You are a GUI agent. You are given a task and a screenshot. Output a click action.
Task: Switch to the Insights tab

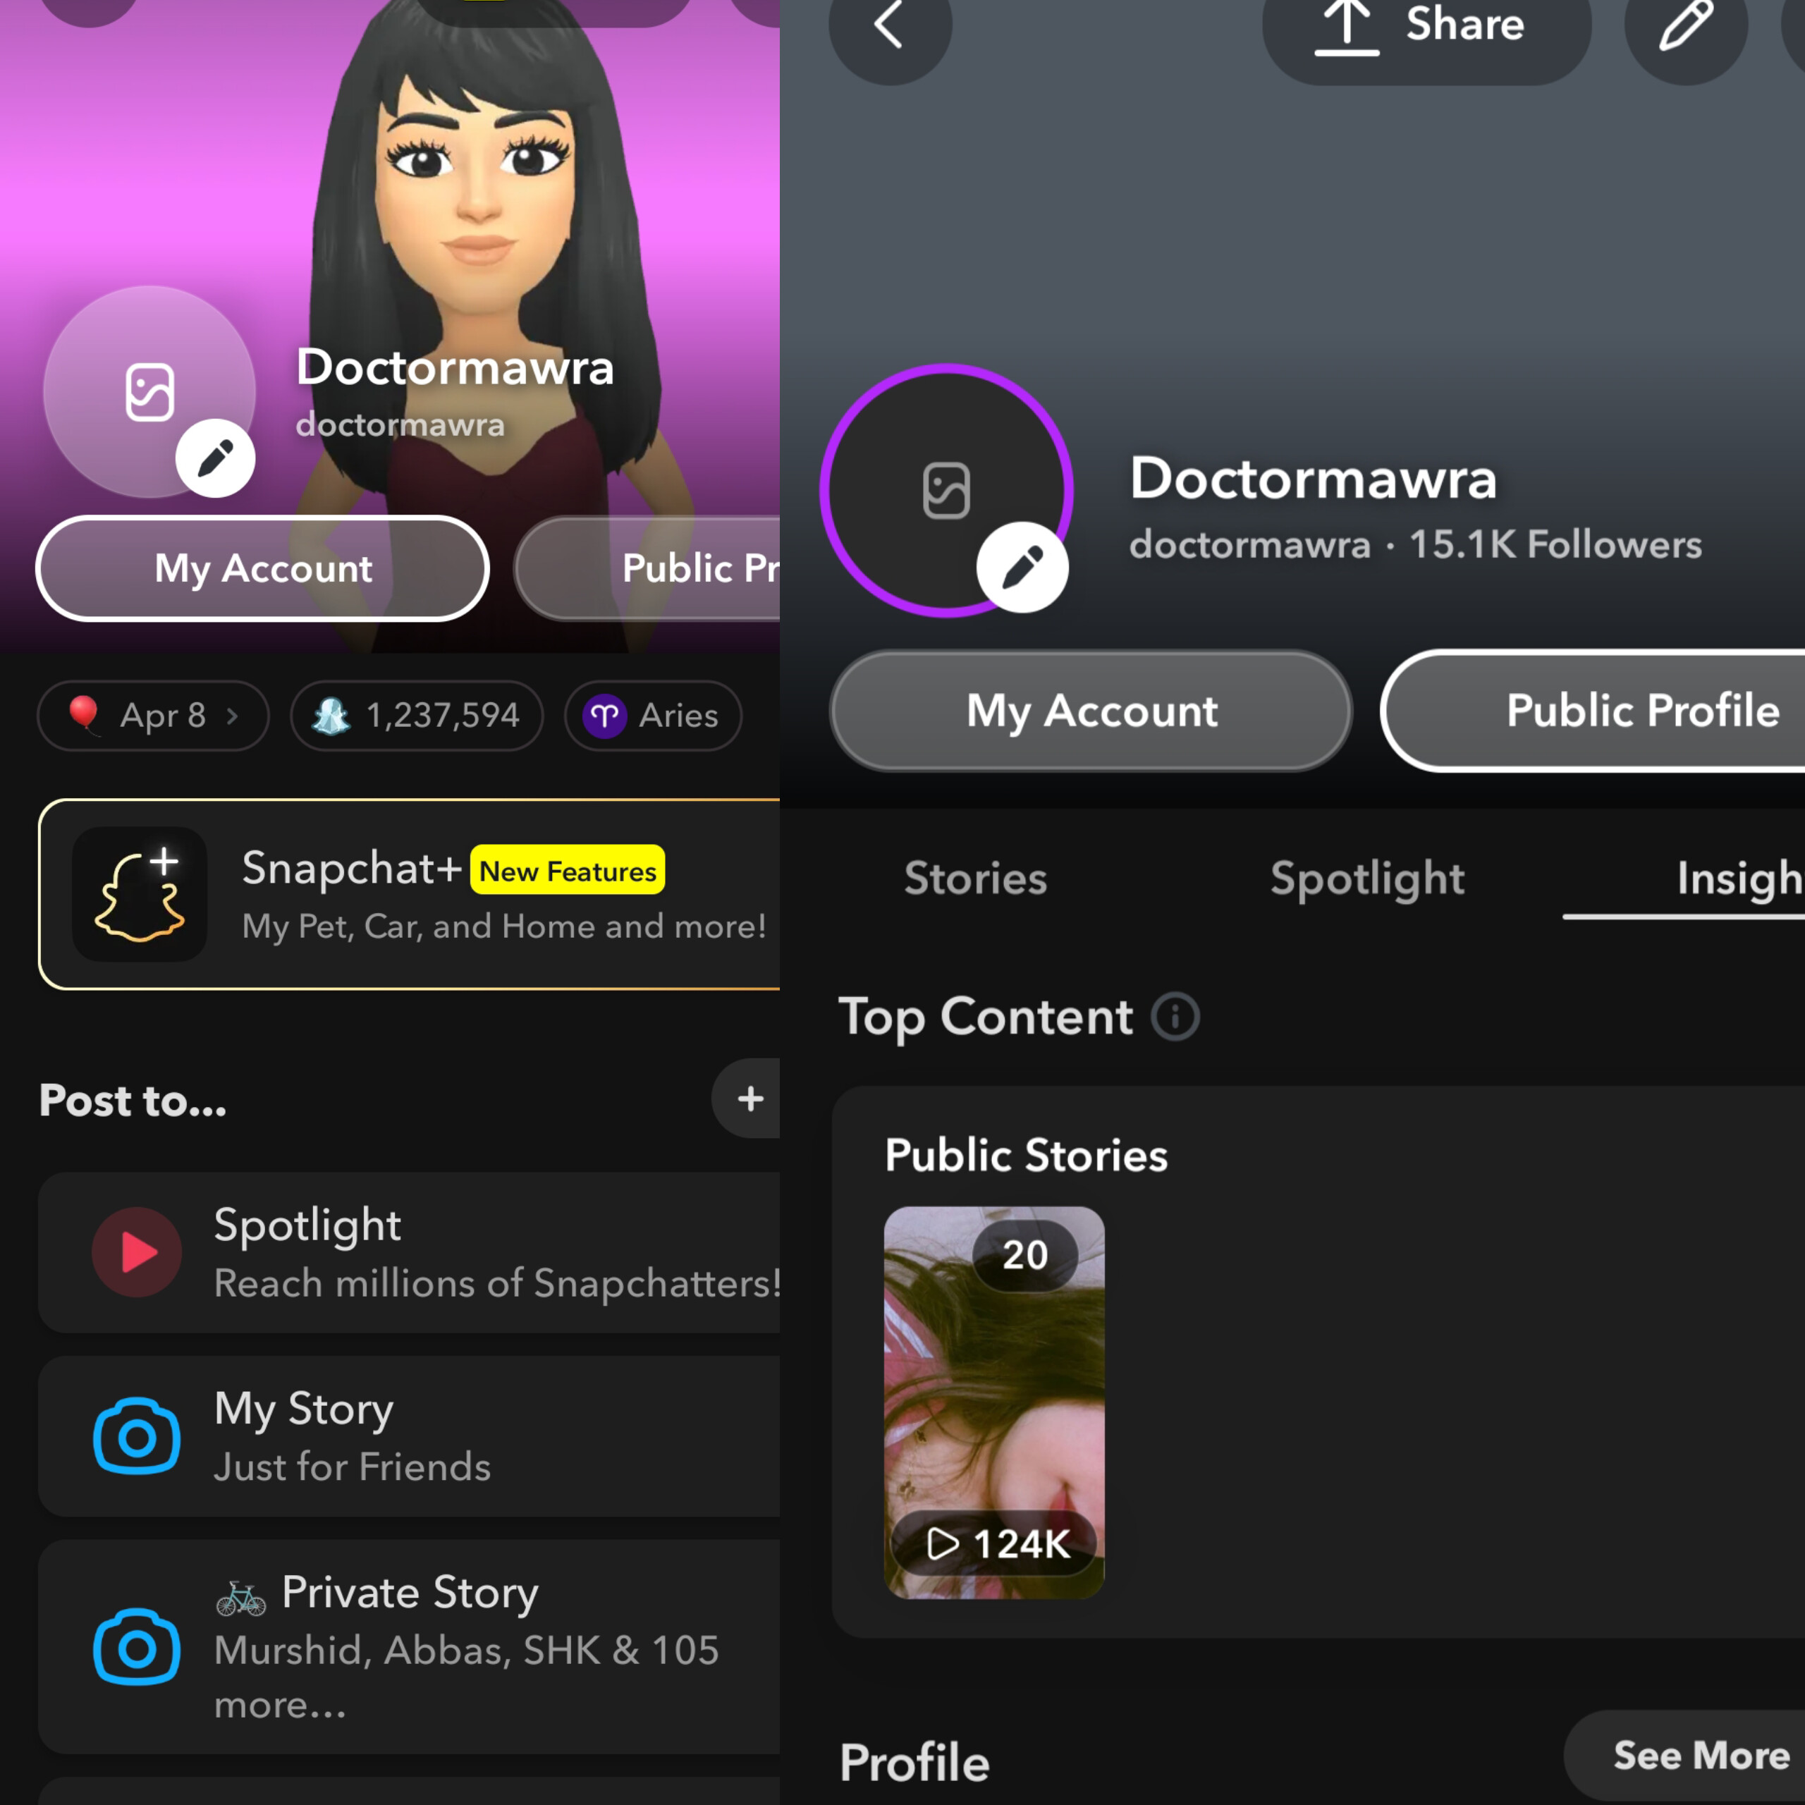click(1739, 879)
